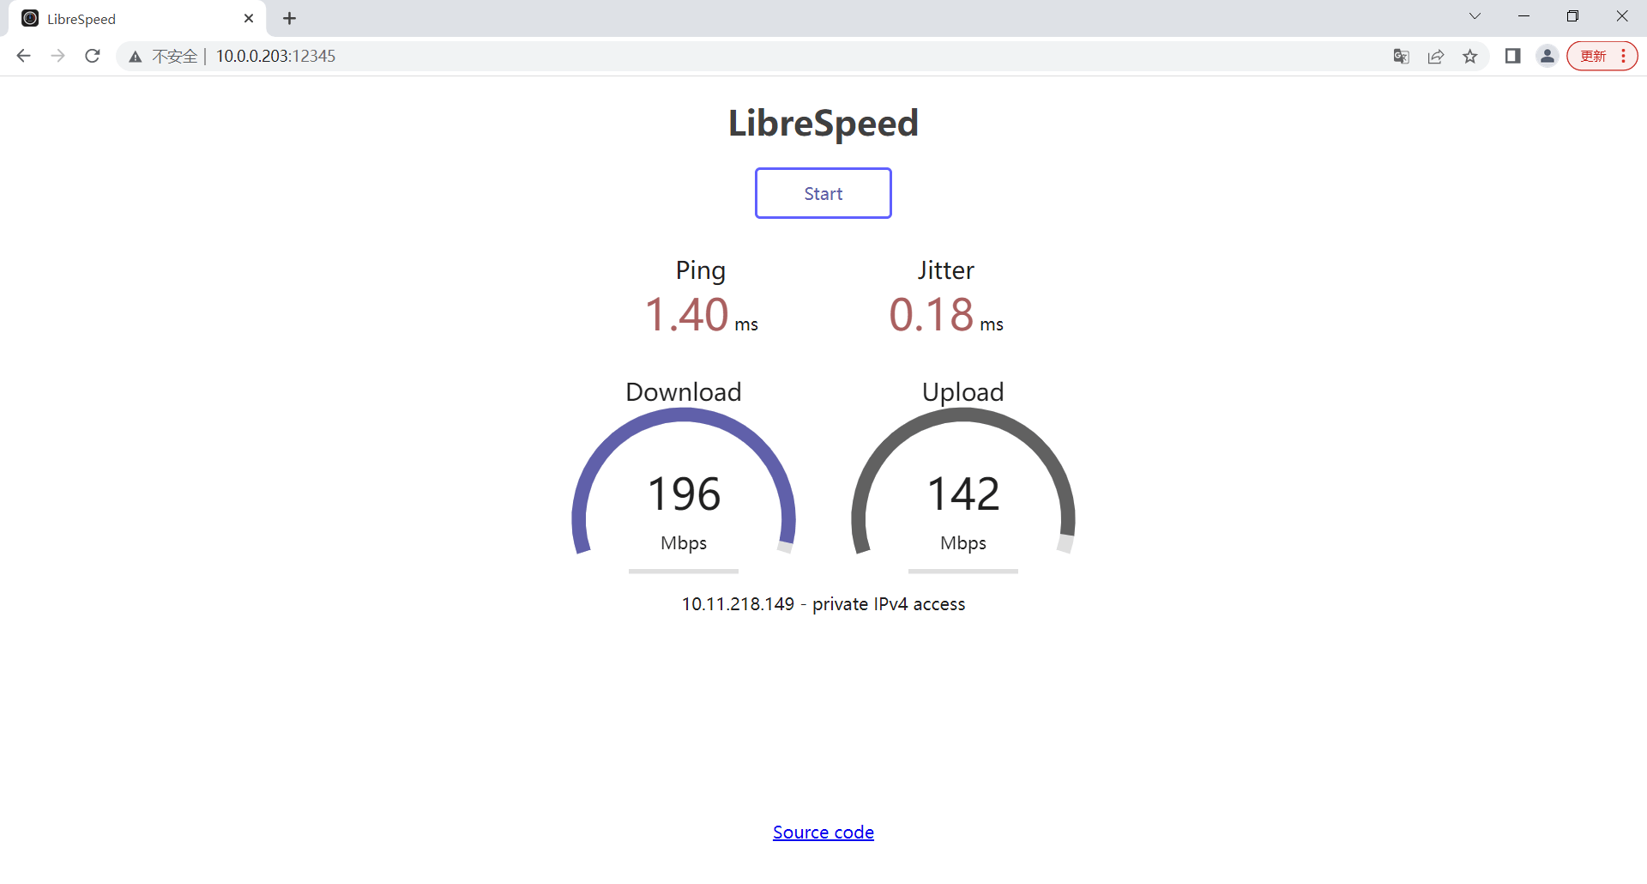Bookmark this page with star icon
The height and width of the screenshot is (884, 1647).
click(x=1470, y=56)
